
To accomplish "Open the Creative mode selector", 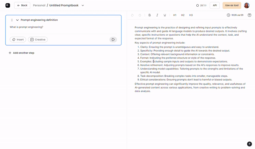I will coord(38,39).
